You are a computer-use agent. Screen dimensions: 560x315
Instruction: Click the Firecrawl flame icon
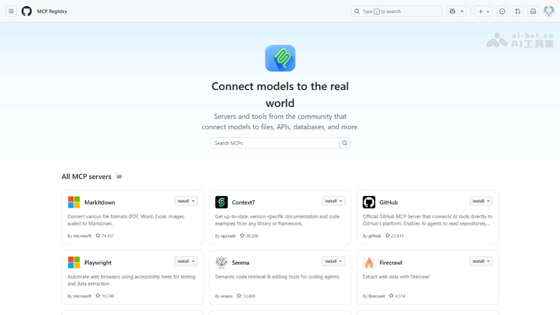pos(369,263)
